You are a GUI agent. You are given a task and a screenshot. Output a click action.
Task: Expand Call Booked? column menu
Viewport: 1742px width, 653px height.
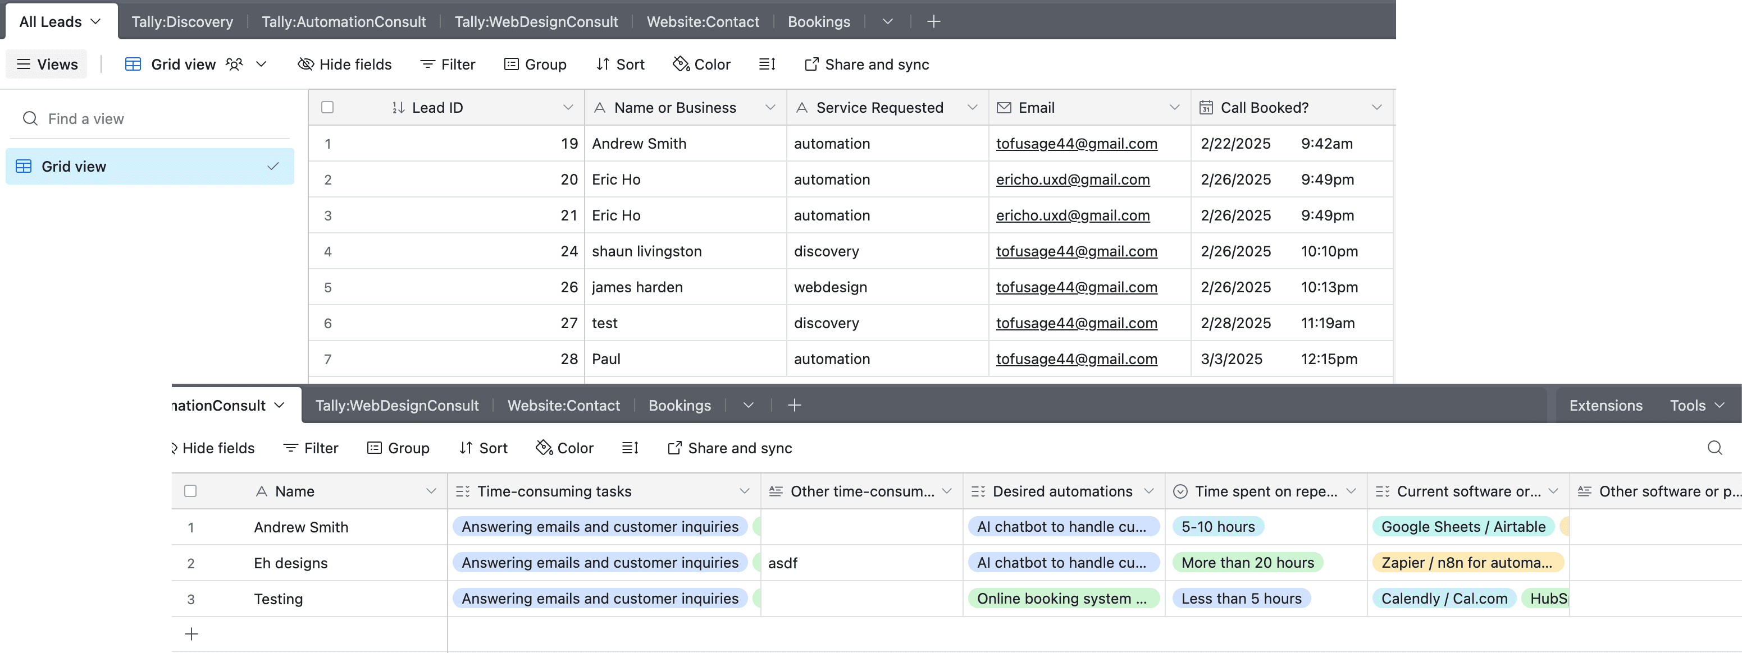pyautogui.click(x=1377, y=107)
